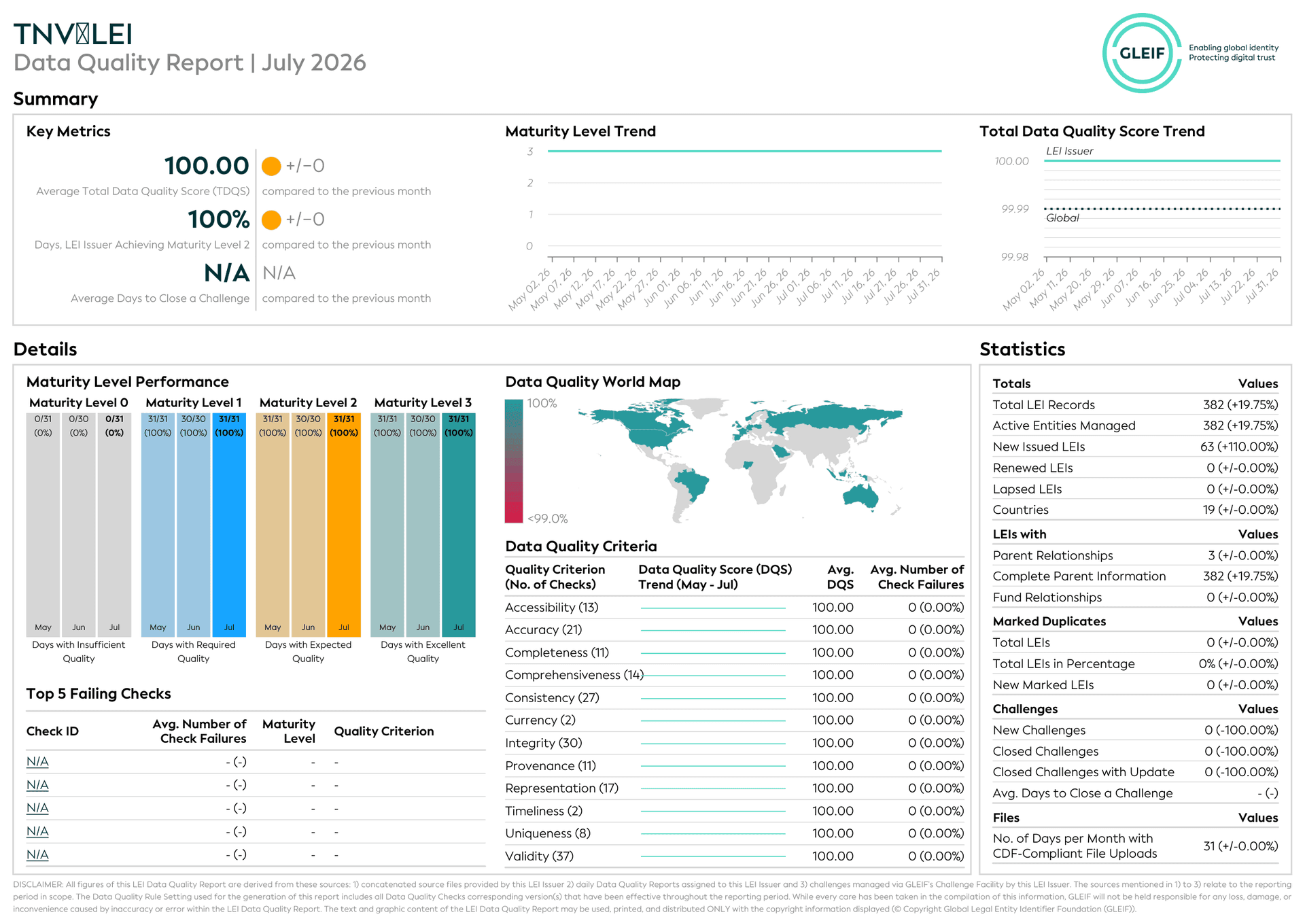The height and width of the screenshot is (923, 1305).
Task: Click the "Accuracy (21)" criterion row
Action: (734, 630)
